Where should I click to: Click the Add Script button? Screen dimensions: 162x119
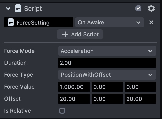coord(80,34)
